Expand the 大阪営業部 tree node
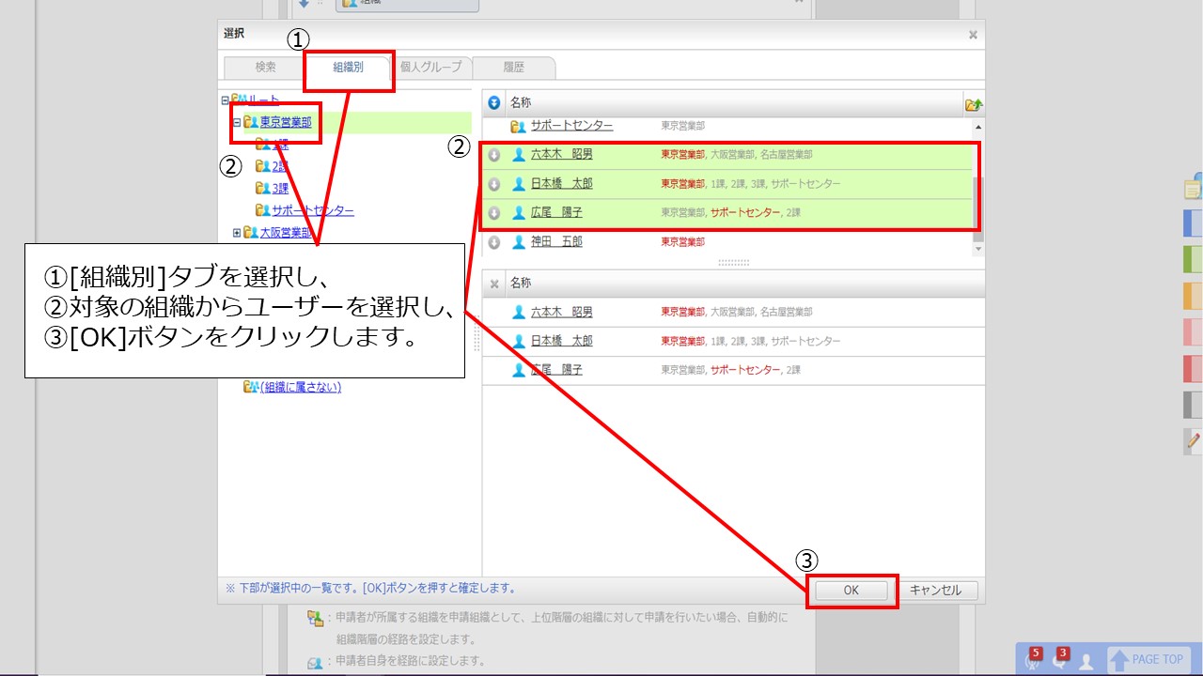Image resolution: width=1203 pixels, height=676 pixels. 237,232
